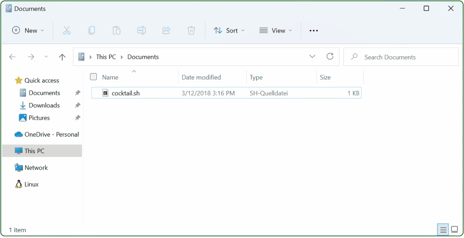Refresh the Documents folder view

[x=330, y=56]
